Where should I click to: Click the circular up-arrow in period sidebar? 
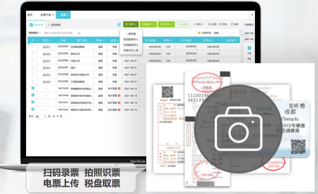249,48
